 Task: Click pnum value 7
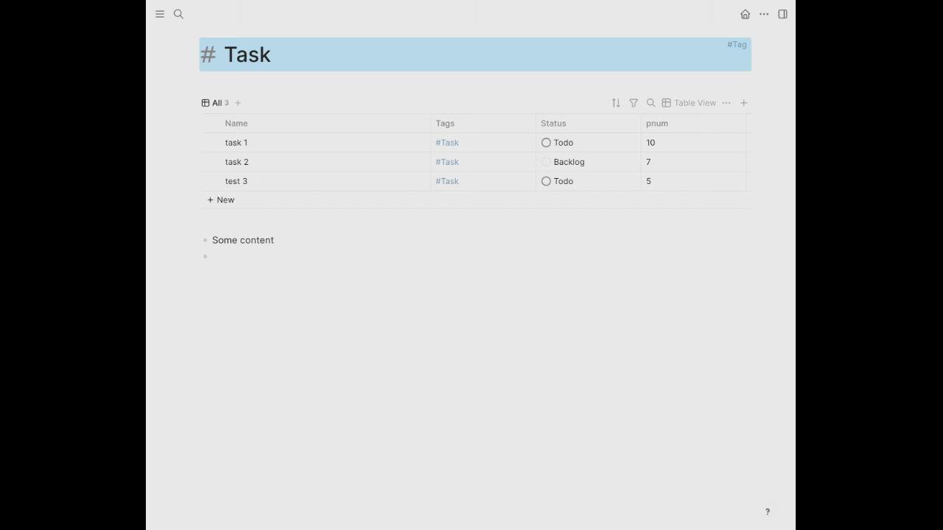click(x=648, y=162)
